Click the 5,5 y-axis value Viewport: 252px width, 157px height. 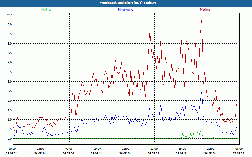pos(10,34)
